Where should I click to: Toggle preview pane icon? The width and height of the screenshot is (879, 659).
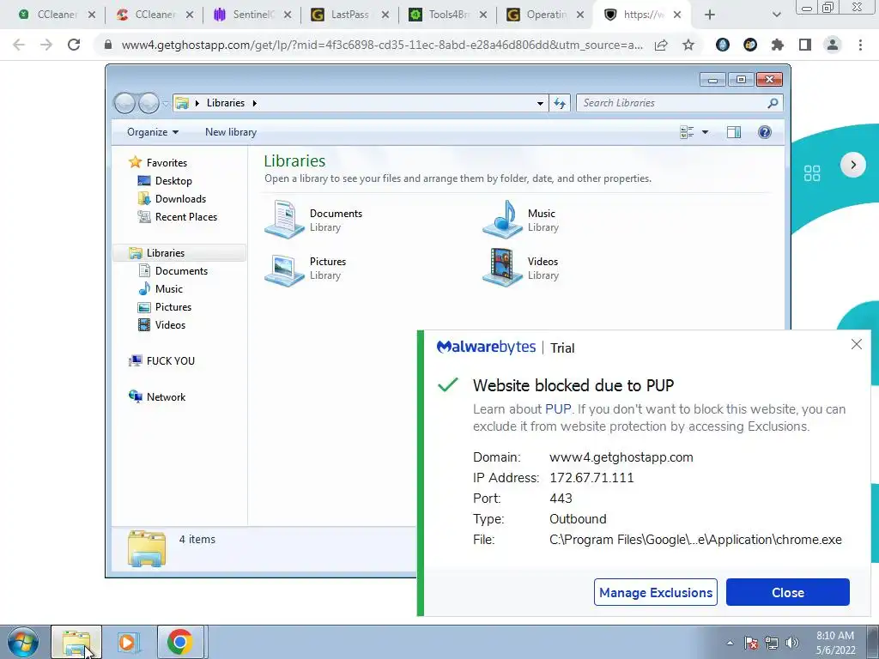point(734,132)
